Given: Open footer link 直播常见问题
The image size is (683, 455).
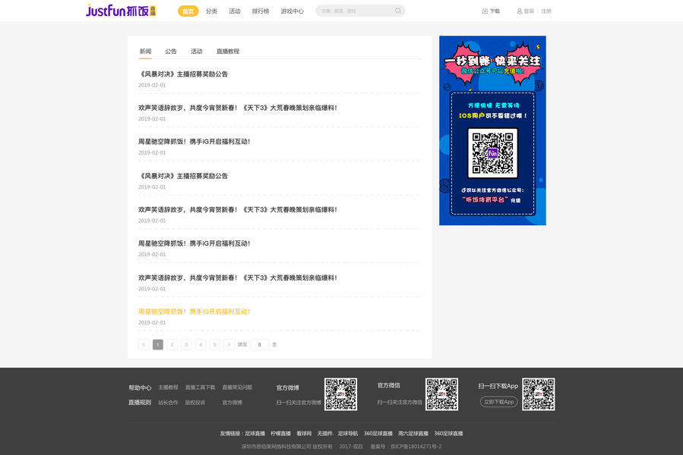Looking at the screenshot, I should (x=237, y=388).
